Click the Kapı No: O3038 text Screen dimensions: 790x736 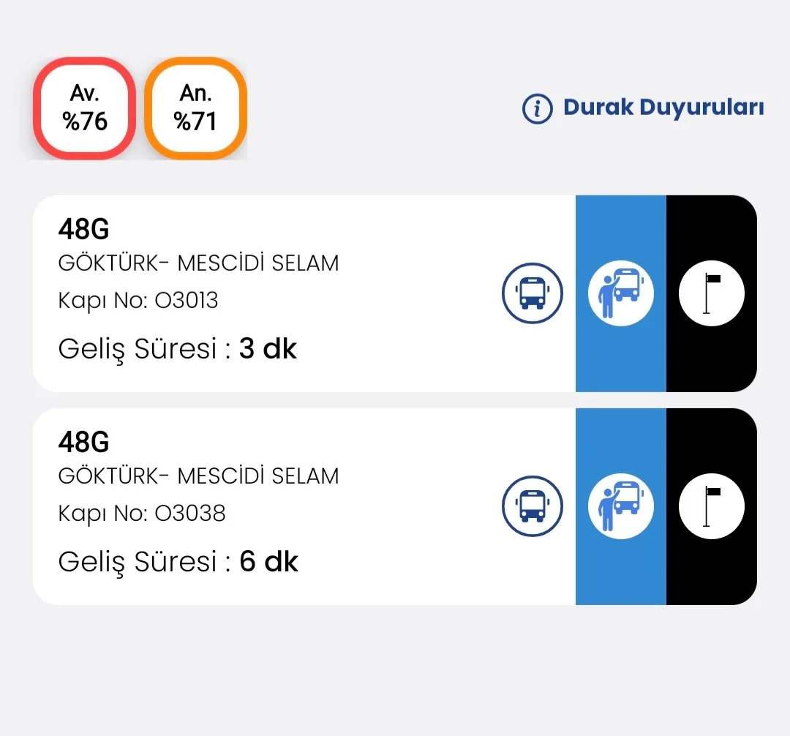tap(142, 513)
